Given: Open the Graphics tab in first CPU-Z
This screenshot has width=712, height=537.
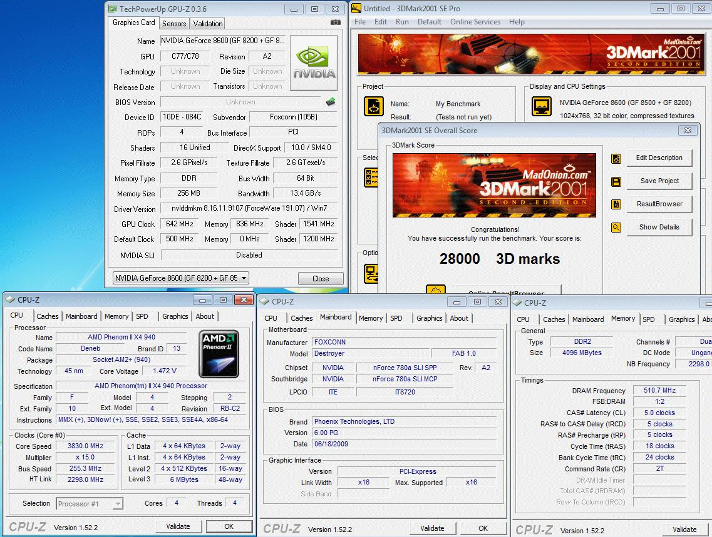Looking at the screenshot, I should point(175,316).
